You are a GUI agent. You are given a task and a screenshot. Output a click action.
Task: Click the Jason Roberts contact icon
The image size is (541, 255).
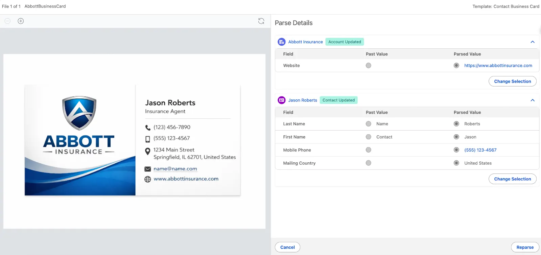(x=281, y=100)
